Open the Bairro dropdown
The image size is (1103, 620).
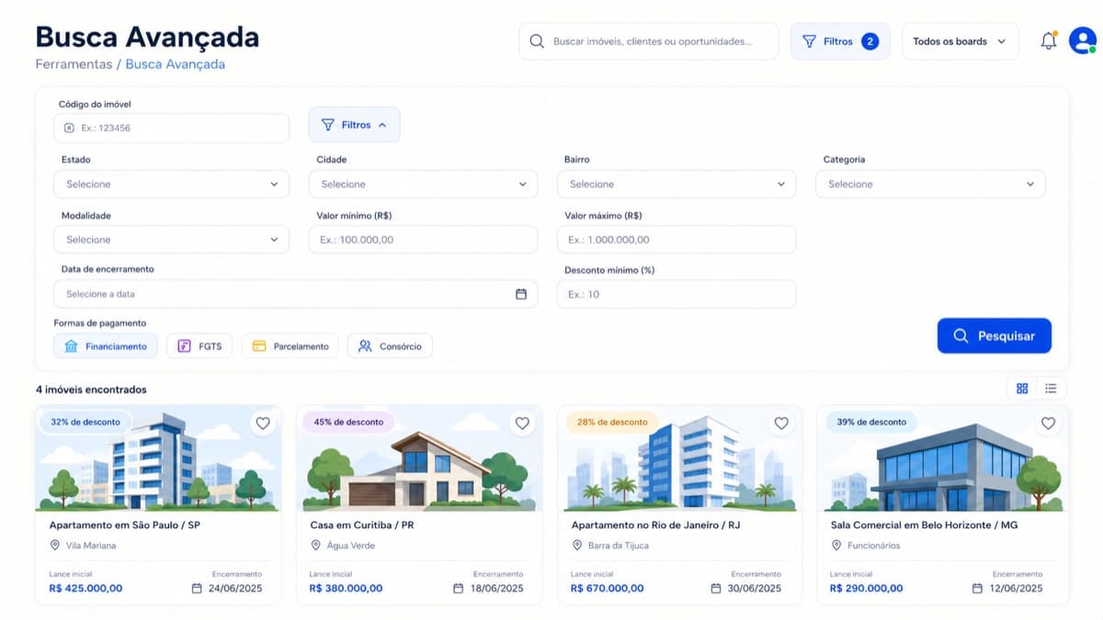pos(677,184)
